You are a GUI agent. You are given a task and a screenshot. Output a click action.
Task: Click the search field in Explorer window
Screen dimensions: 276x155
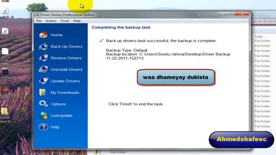263,21
